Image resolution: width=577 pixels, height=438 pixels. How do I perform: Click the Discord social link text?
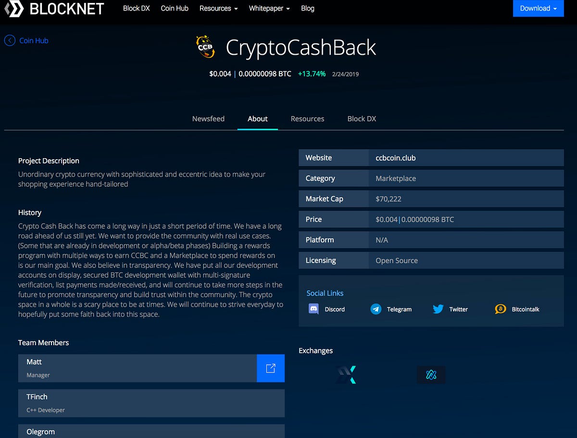point(335,309)
